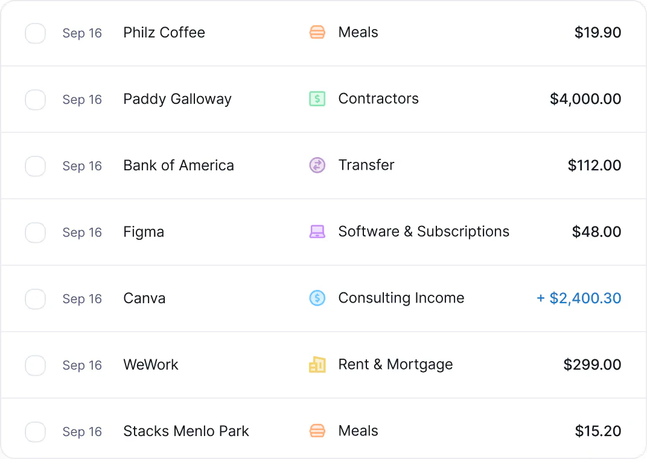Open the Bank of America transaction
This screenshot has width=647, height=459.
pyautogui.click(x=178, y=165)
